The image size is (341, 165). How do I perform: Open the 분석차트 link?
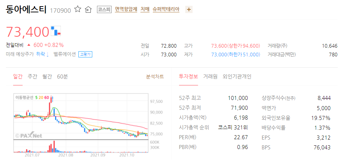point(155,77)
